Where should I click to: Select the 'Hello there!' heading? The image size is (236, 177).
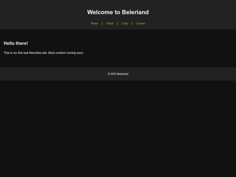16,43
